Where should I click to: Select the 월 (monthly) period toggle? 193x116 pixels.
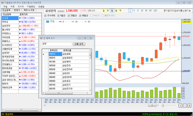coord(112,11)
